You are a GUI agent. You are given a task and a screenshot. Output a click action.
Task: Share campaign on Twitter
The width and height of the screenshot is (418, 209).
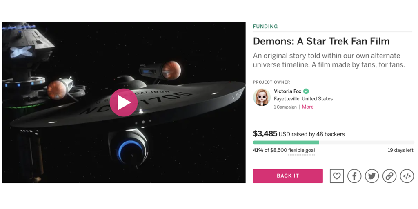pos(372,176)
